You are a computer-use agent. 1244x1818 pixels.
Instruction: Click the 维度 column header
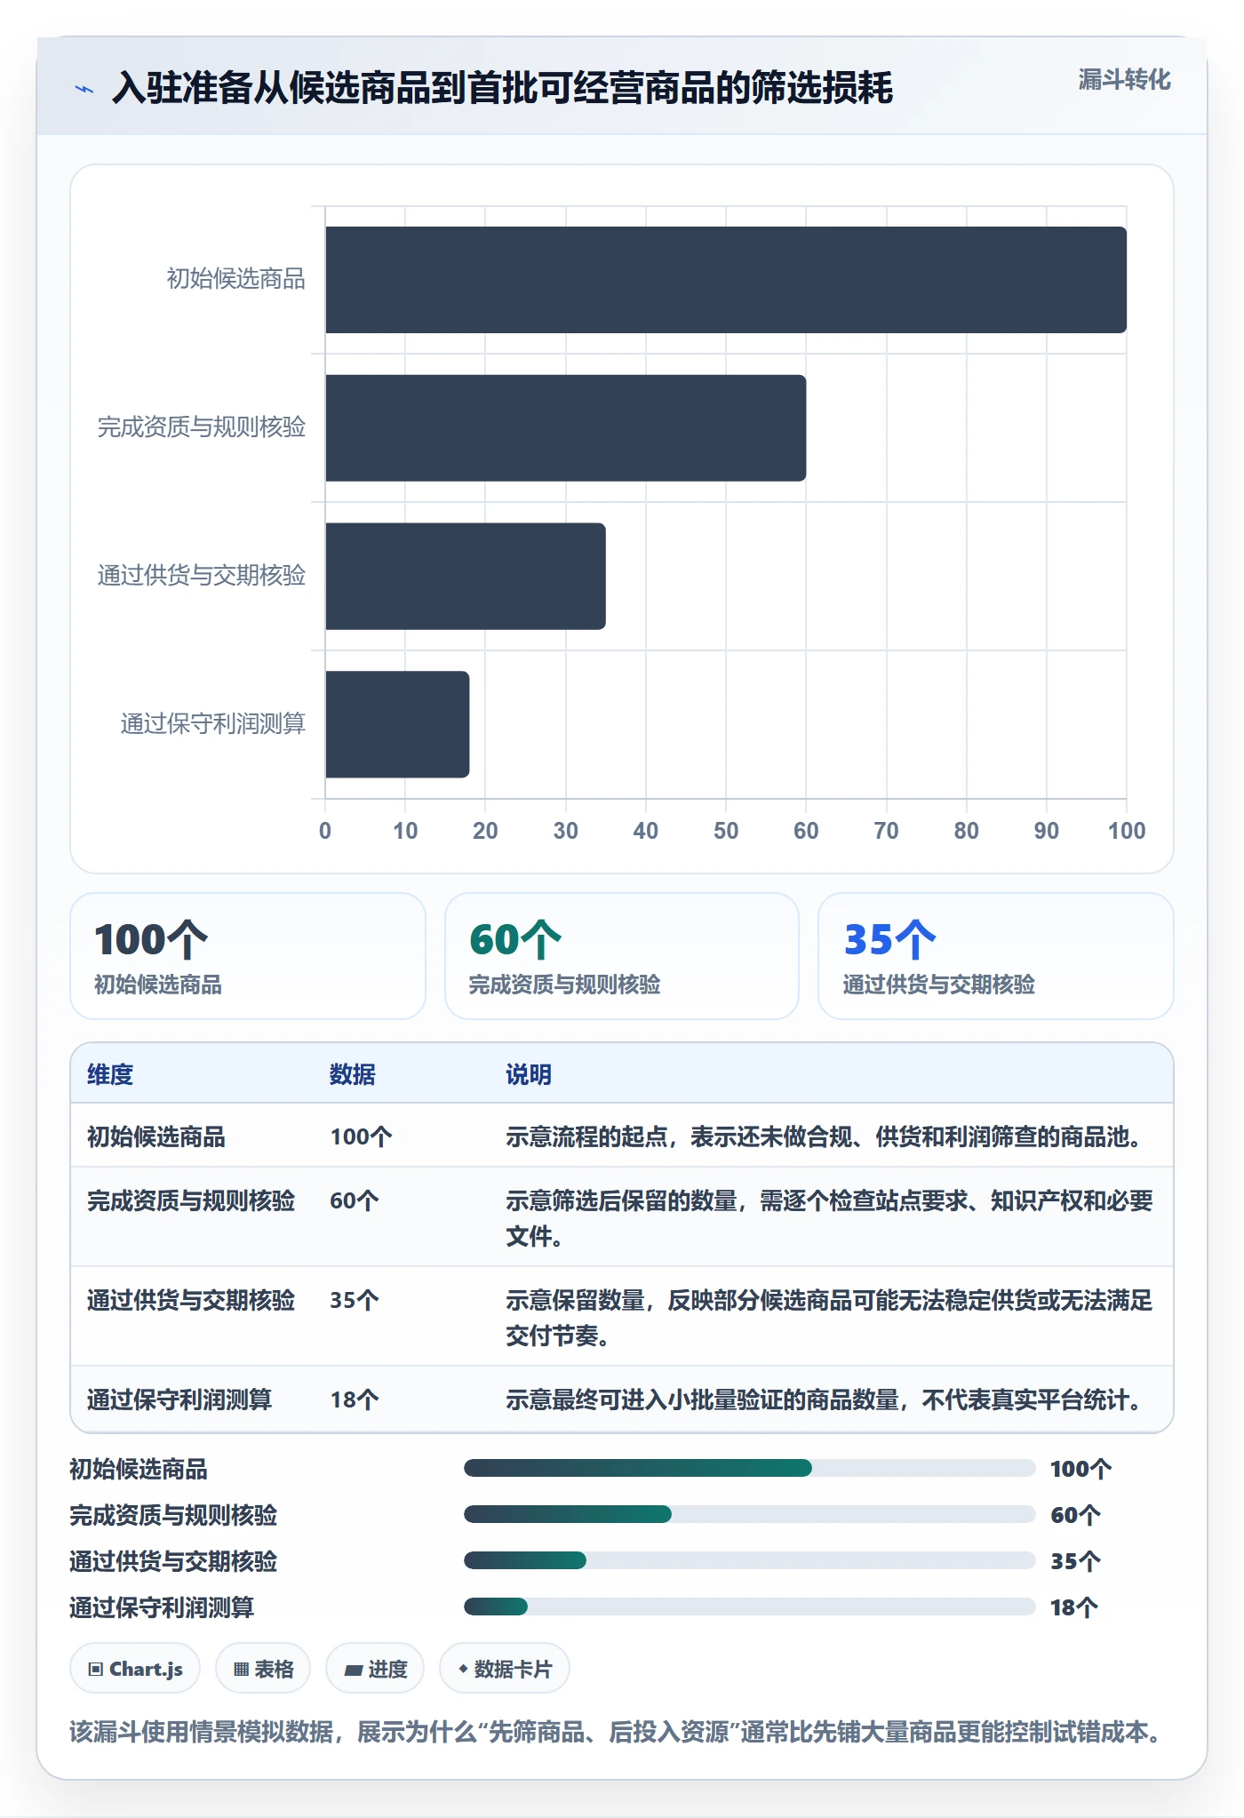(x=110, y=1074)
